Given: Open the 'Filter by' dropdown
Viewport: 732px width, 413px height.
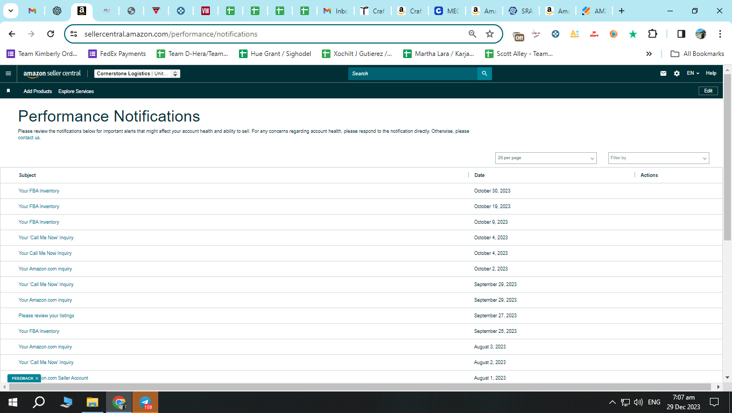Looking at the screenshot, I should [659, 158].
